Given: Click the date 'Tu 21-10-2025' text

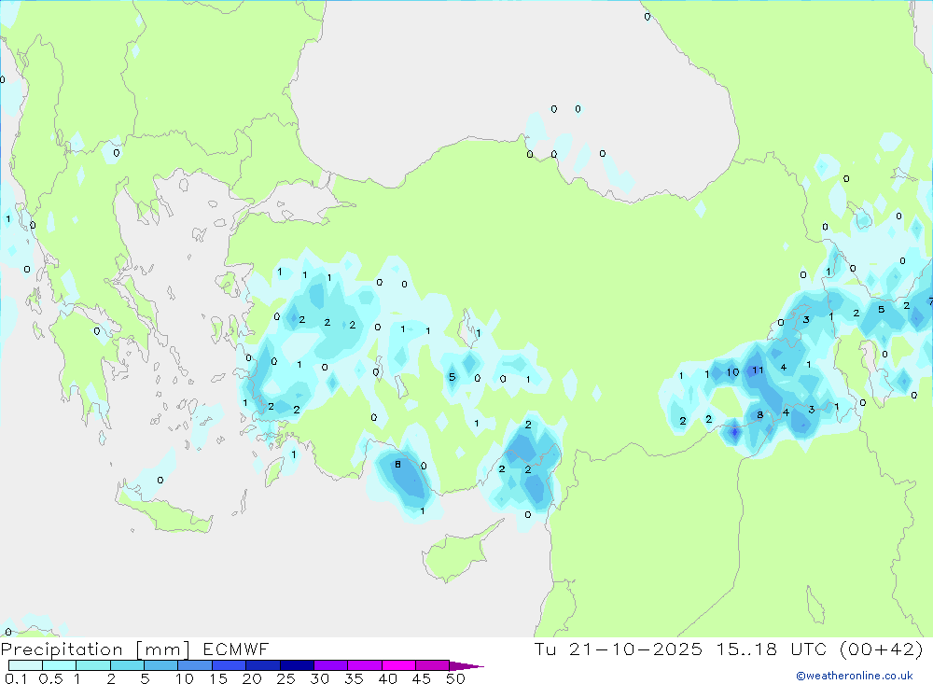Looking at the screenshot, I should (x=619, y=649).
